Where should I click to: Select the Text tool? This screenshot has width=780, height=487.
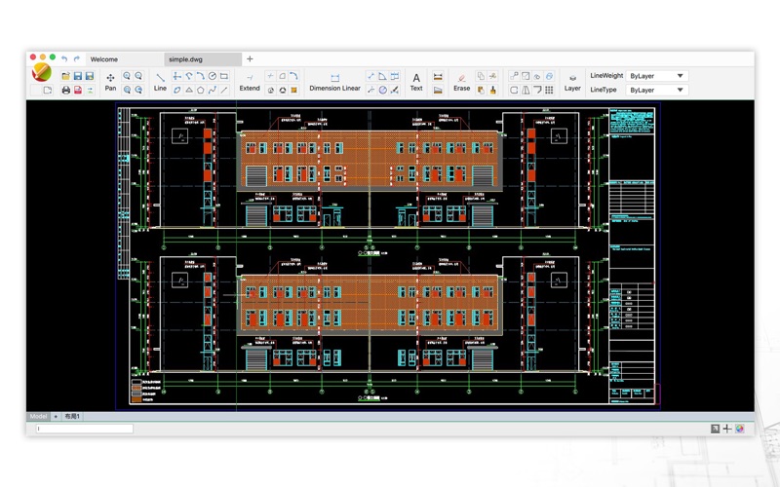416,82
